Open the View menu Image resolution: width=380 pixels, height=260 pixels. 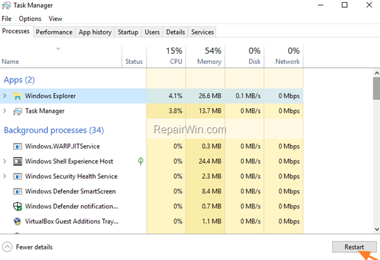[55, 19]
